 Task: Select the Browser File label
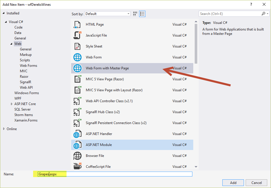(x=95, y=156)
